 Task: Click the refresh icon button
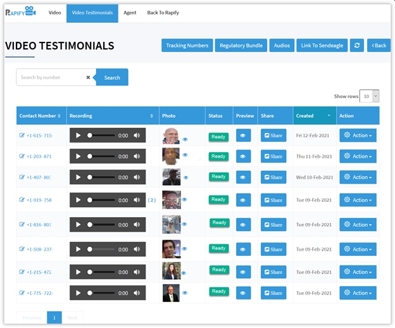point(358,46)
